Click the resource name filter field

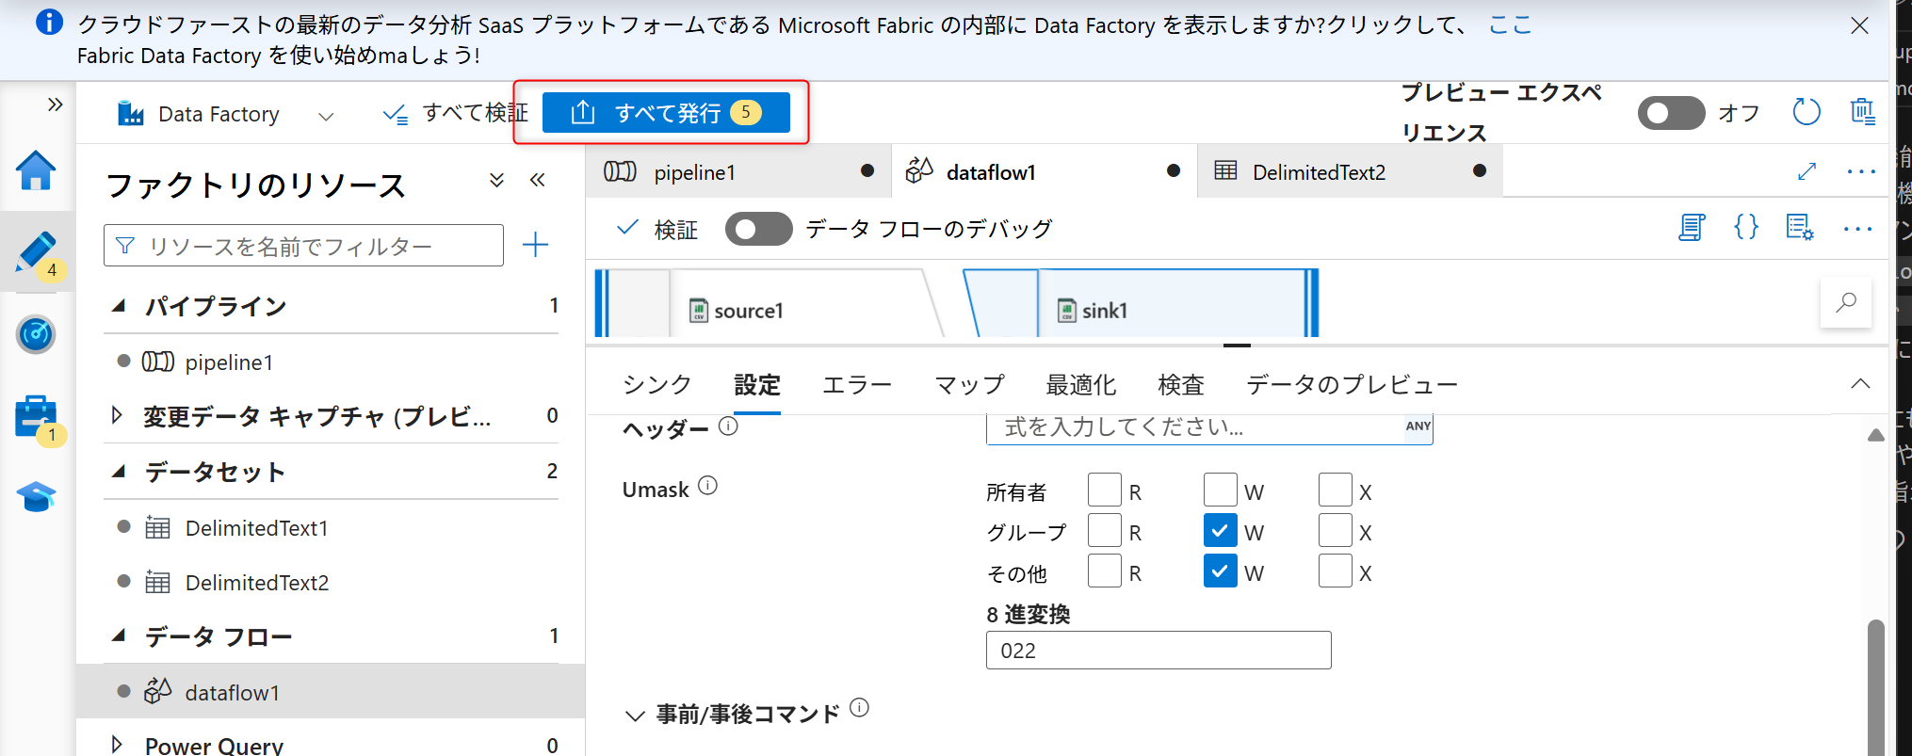[x=303, y=246]
